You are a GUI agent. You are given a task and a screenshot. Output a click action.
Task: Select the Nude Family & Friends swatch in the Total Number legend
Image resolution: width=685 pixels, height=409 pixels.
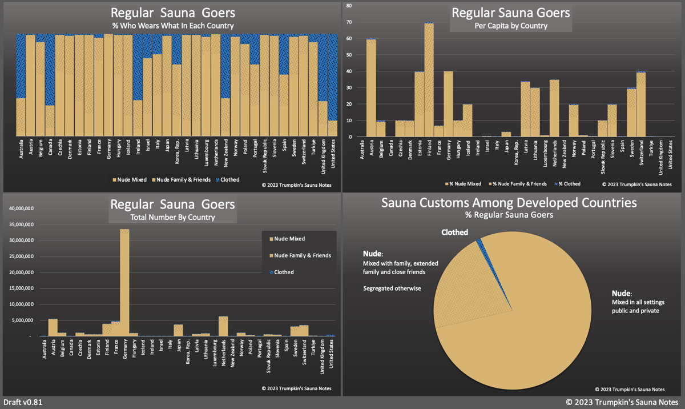(270, 255)
